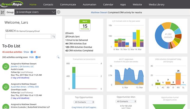
Task: Open the Opportunities Won All Contacts dropdown
Action: 126,101
